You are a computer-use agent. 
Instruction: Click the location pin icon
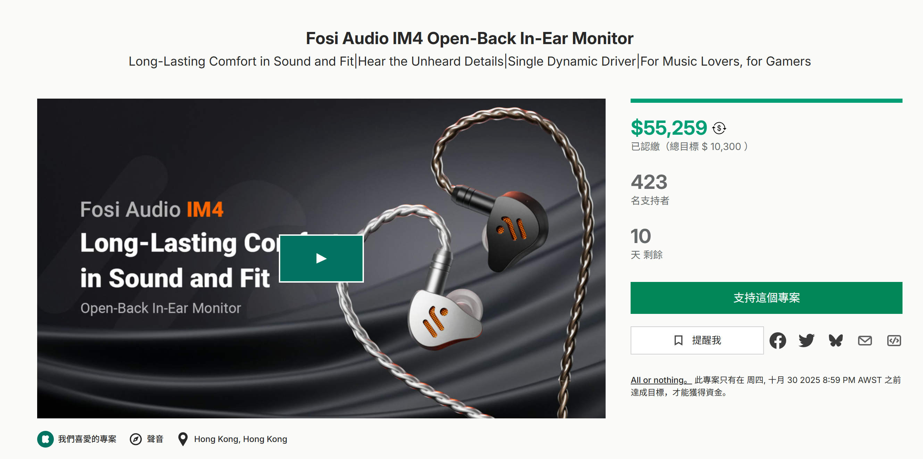183,439
